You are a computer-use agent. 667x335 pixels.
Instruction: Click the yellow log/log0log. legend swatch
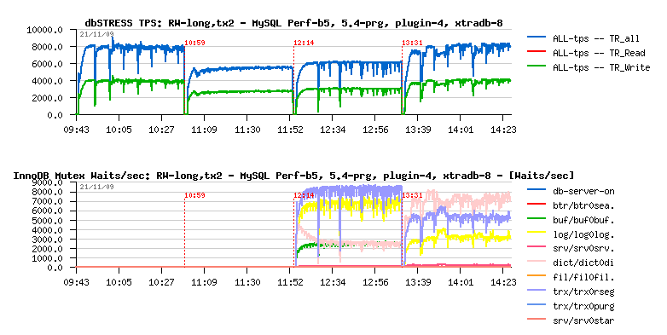(536, 233)
